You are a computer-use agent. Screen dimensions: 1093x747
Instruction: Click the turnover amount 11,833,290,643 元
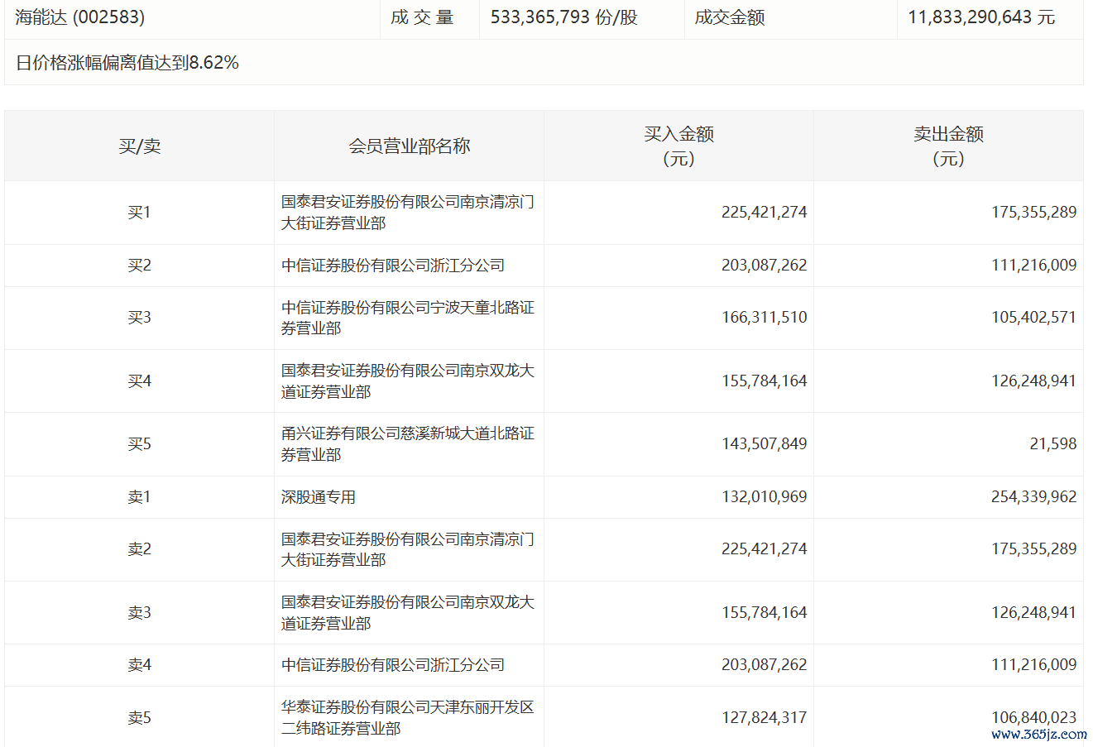click(981, 17)
